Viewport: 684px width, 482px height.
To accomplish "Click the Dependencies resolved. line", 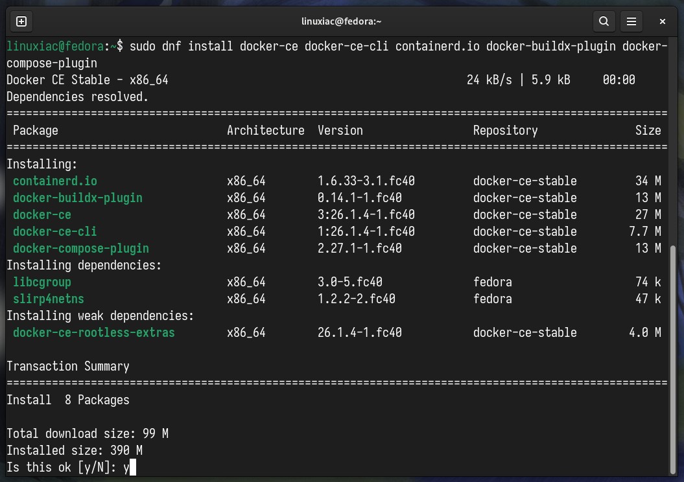I will click(78, 97).
